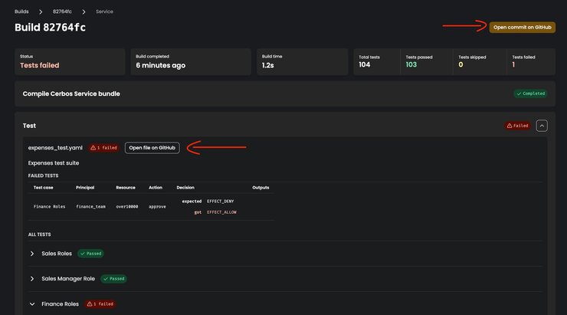
Task: Click the Tests skipped count 0
Action: [460, 64]
